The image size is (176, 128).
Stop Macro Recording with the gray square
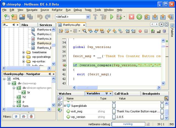[146, 31]
